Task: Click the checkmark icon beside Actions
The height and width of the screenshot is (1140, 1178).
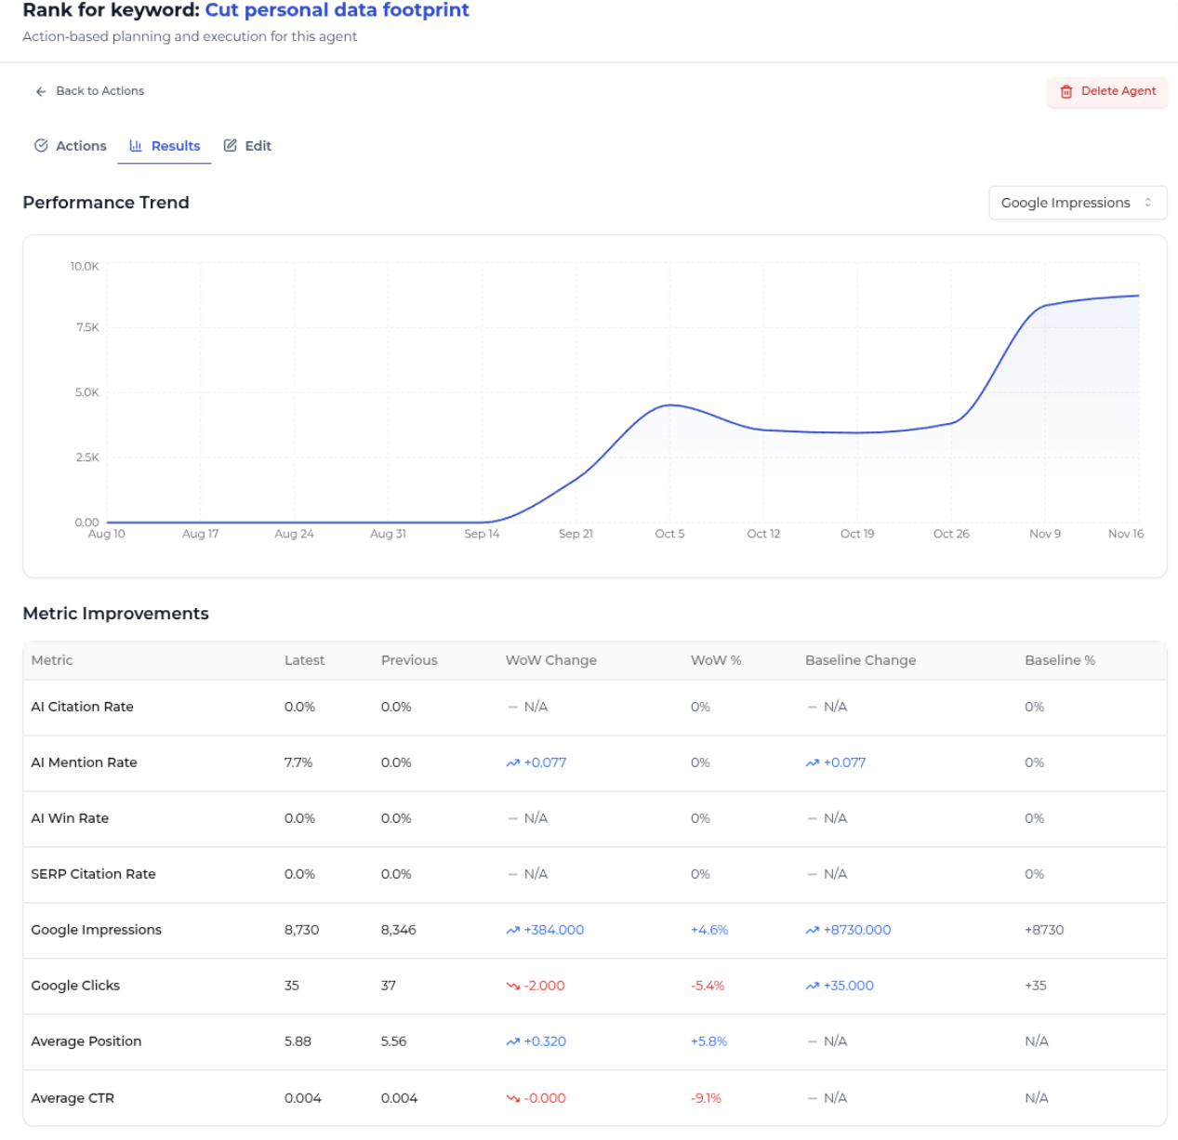Action: pos(41,146)
